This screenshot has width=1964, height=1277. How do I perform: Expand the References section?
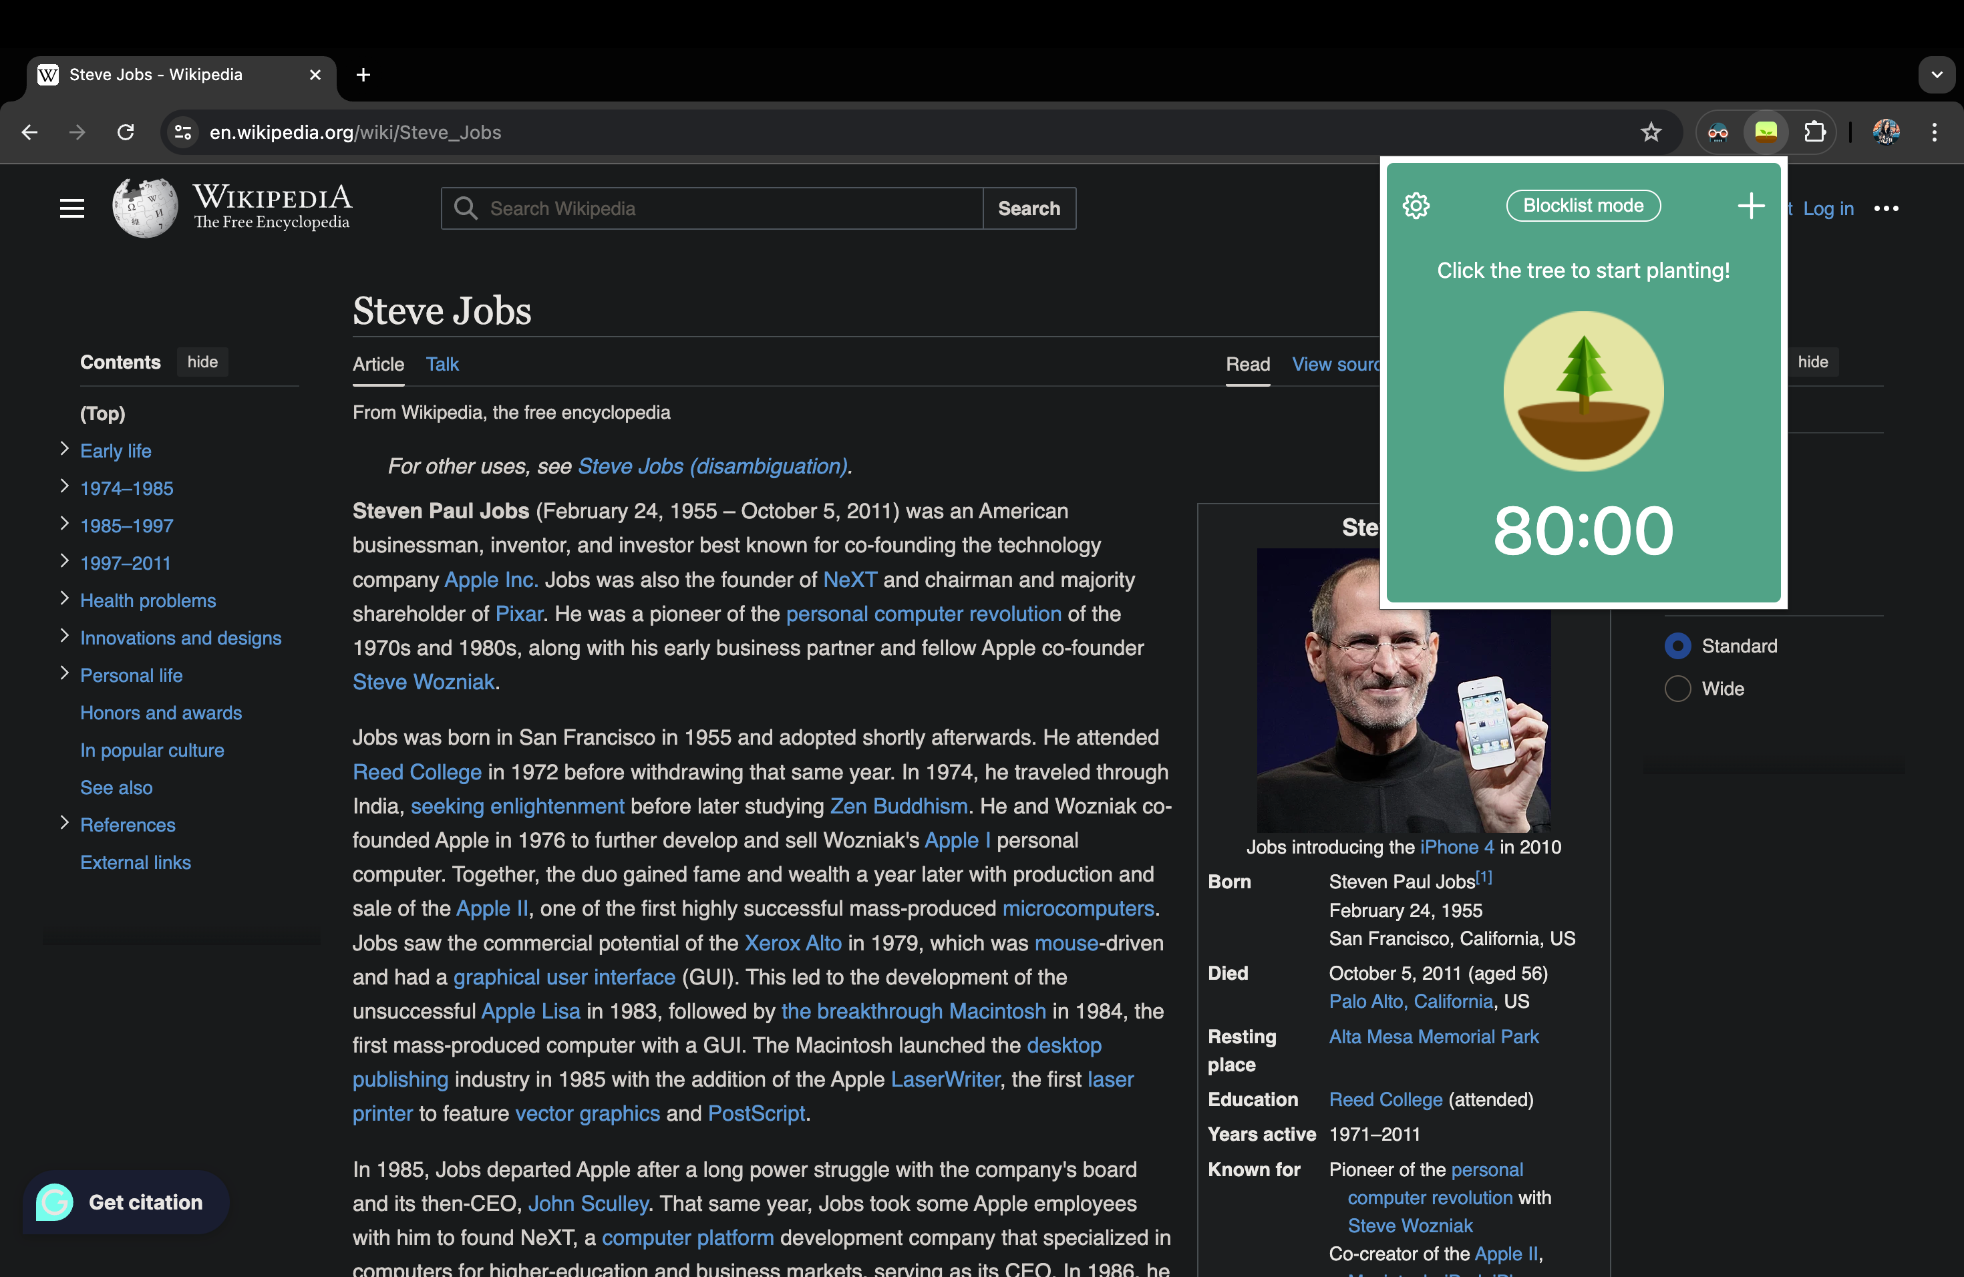coord(64,824)
